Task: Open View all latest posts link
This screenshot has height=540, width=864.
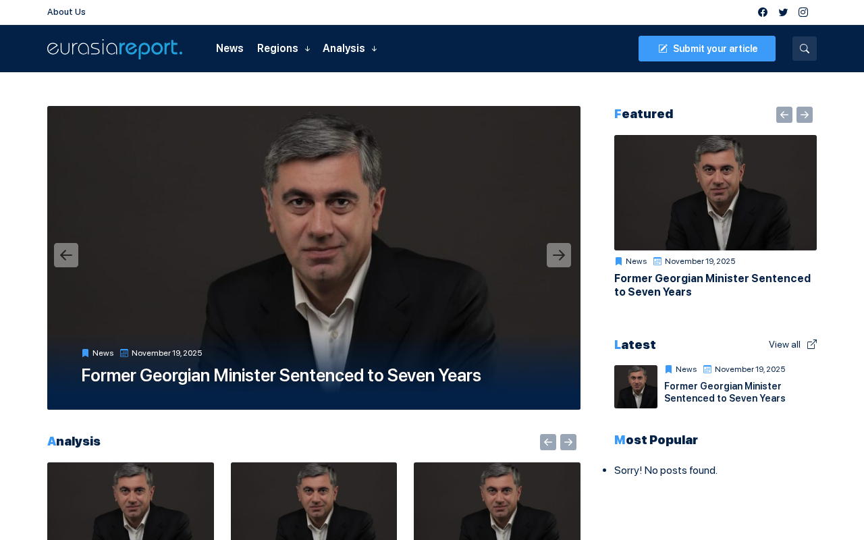Action: coord(792,345)
